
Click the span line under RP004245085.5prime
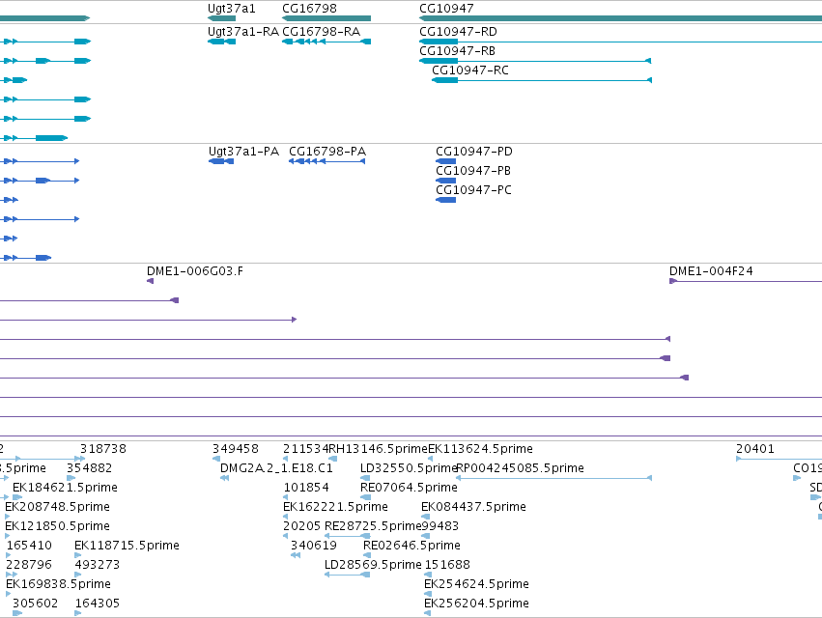point(554,478)
